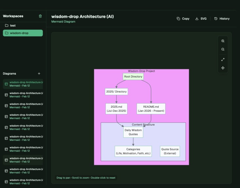240x188 pixels.
Task: Click the four-way arrows pan icon
Action: (223, 68)
